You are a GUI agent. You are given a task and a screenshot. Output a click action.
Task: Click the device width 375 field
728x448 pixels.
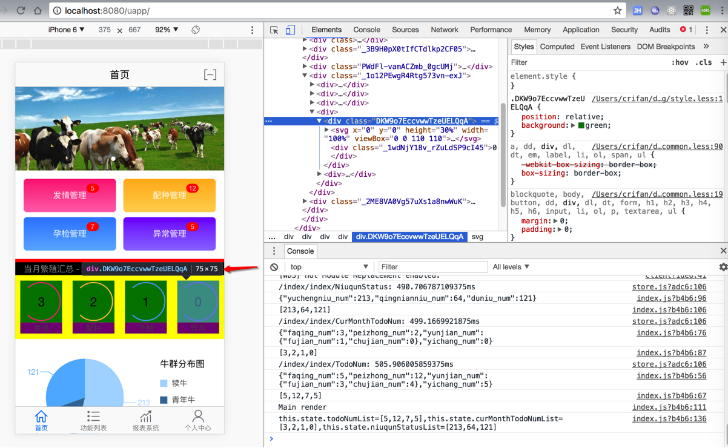pos(105,30)
